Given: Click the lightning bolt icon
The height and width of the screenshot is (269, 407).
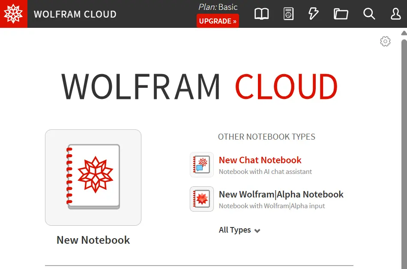Looking at the screenshot, I should pos(314,14).
